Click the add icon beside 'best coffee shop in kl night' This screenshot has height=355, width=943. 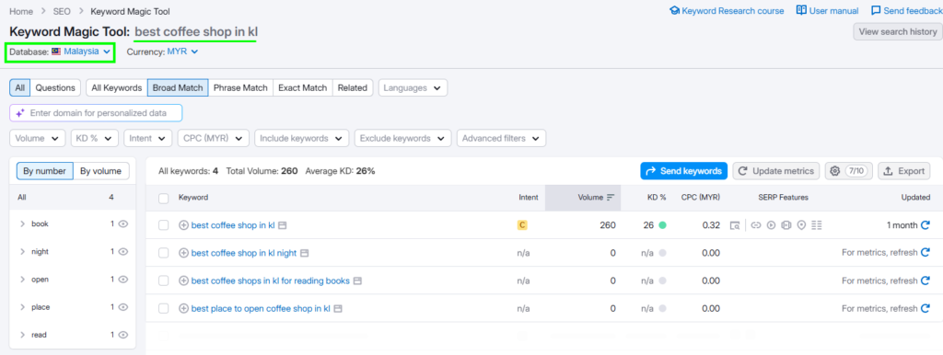(184, 253)
